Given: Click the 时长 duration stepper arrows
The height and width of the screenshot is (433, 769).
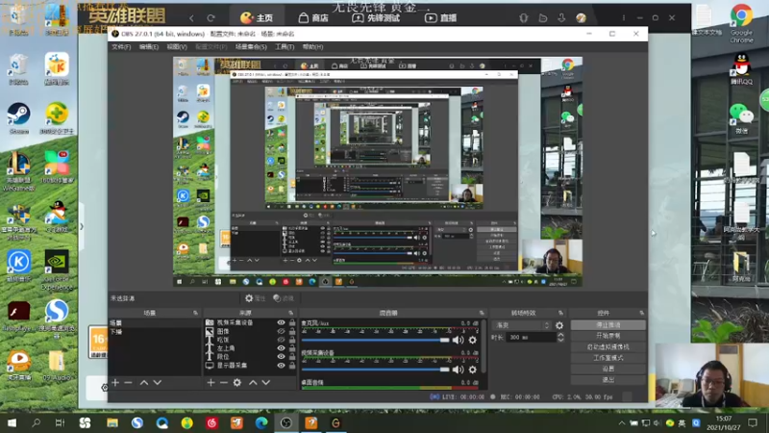Looking at the screenshot, I should 560,338.
